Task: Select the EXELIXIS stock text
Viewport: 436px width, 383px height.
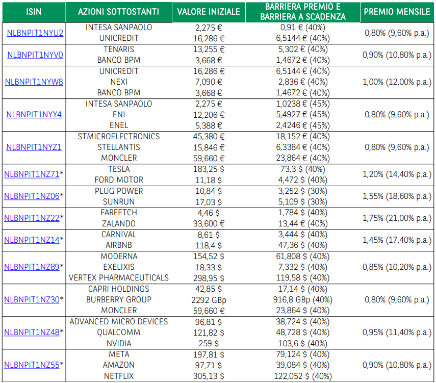Action: 119,267
